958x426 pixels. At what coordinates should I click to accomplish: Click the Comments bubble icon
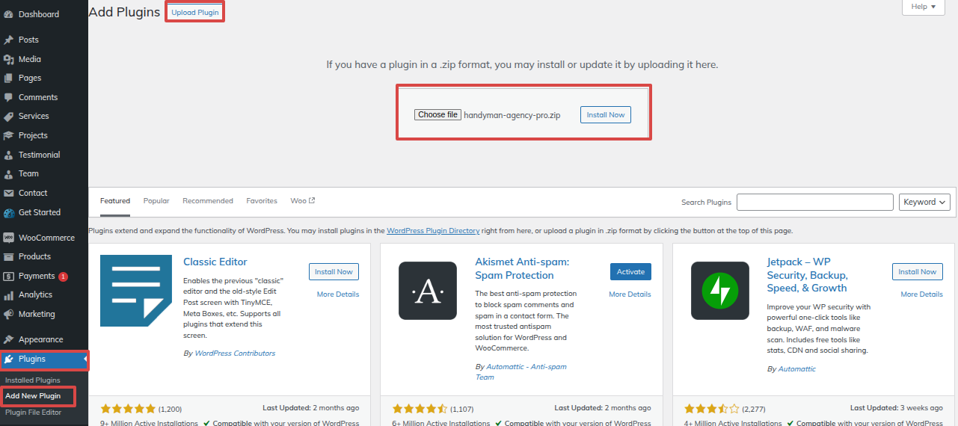[8, 97]
